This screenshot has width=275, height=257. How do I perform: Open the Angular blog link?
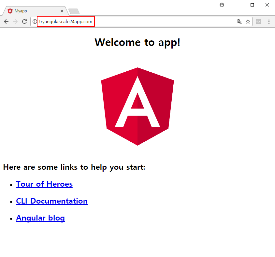pyautogui.click(x=40, y=218)
